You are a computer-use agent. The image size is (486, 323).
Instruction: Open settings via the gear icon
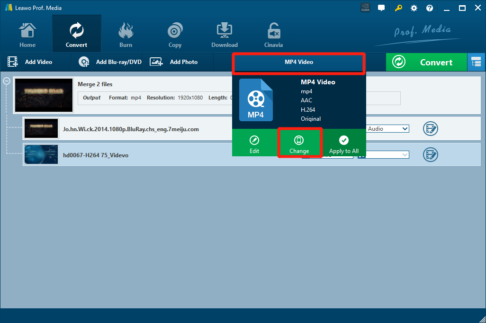pos(414,8)
